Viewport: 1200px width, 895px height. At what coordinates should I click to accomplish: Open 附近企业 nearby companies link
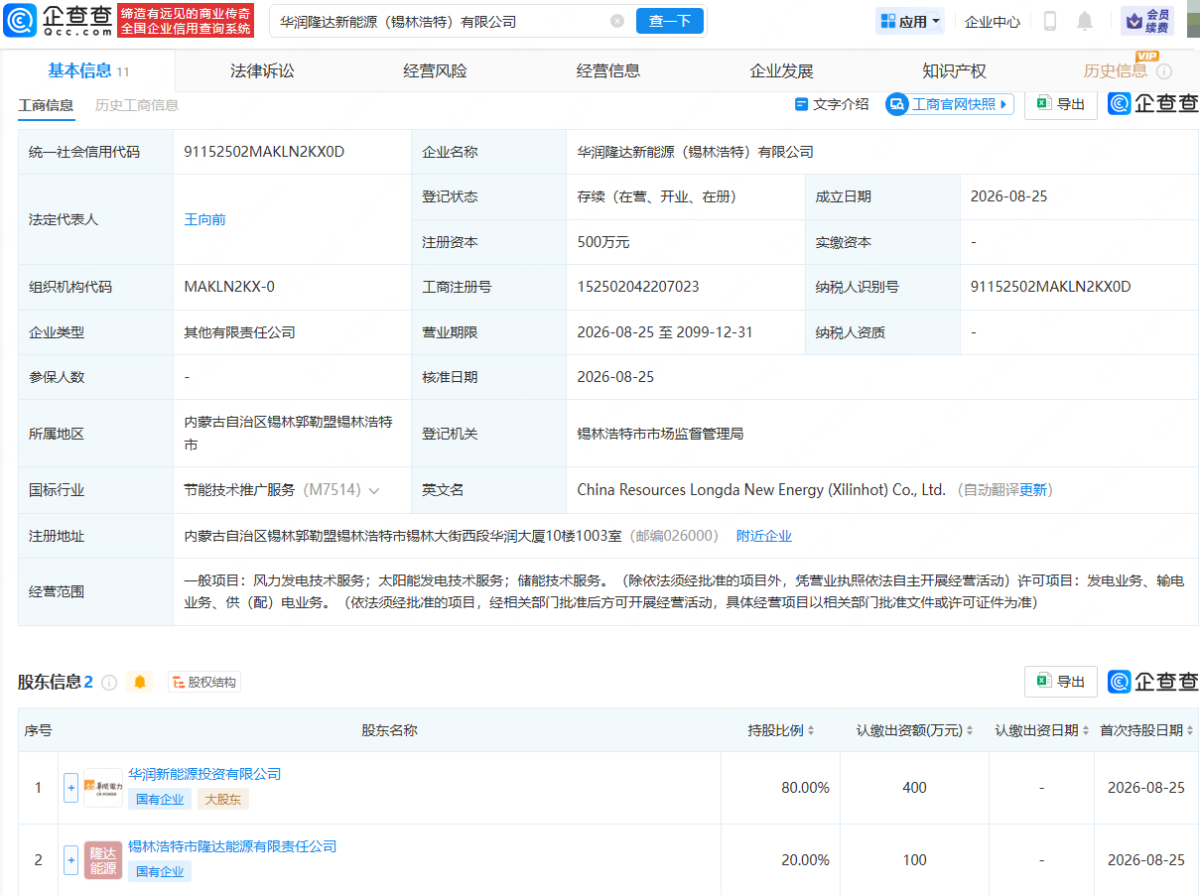[764, 536]
